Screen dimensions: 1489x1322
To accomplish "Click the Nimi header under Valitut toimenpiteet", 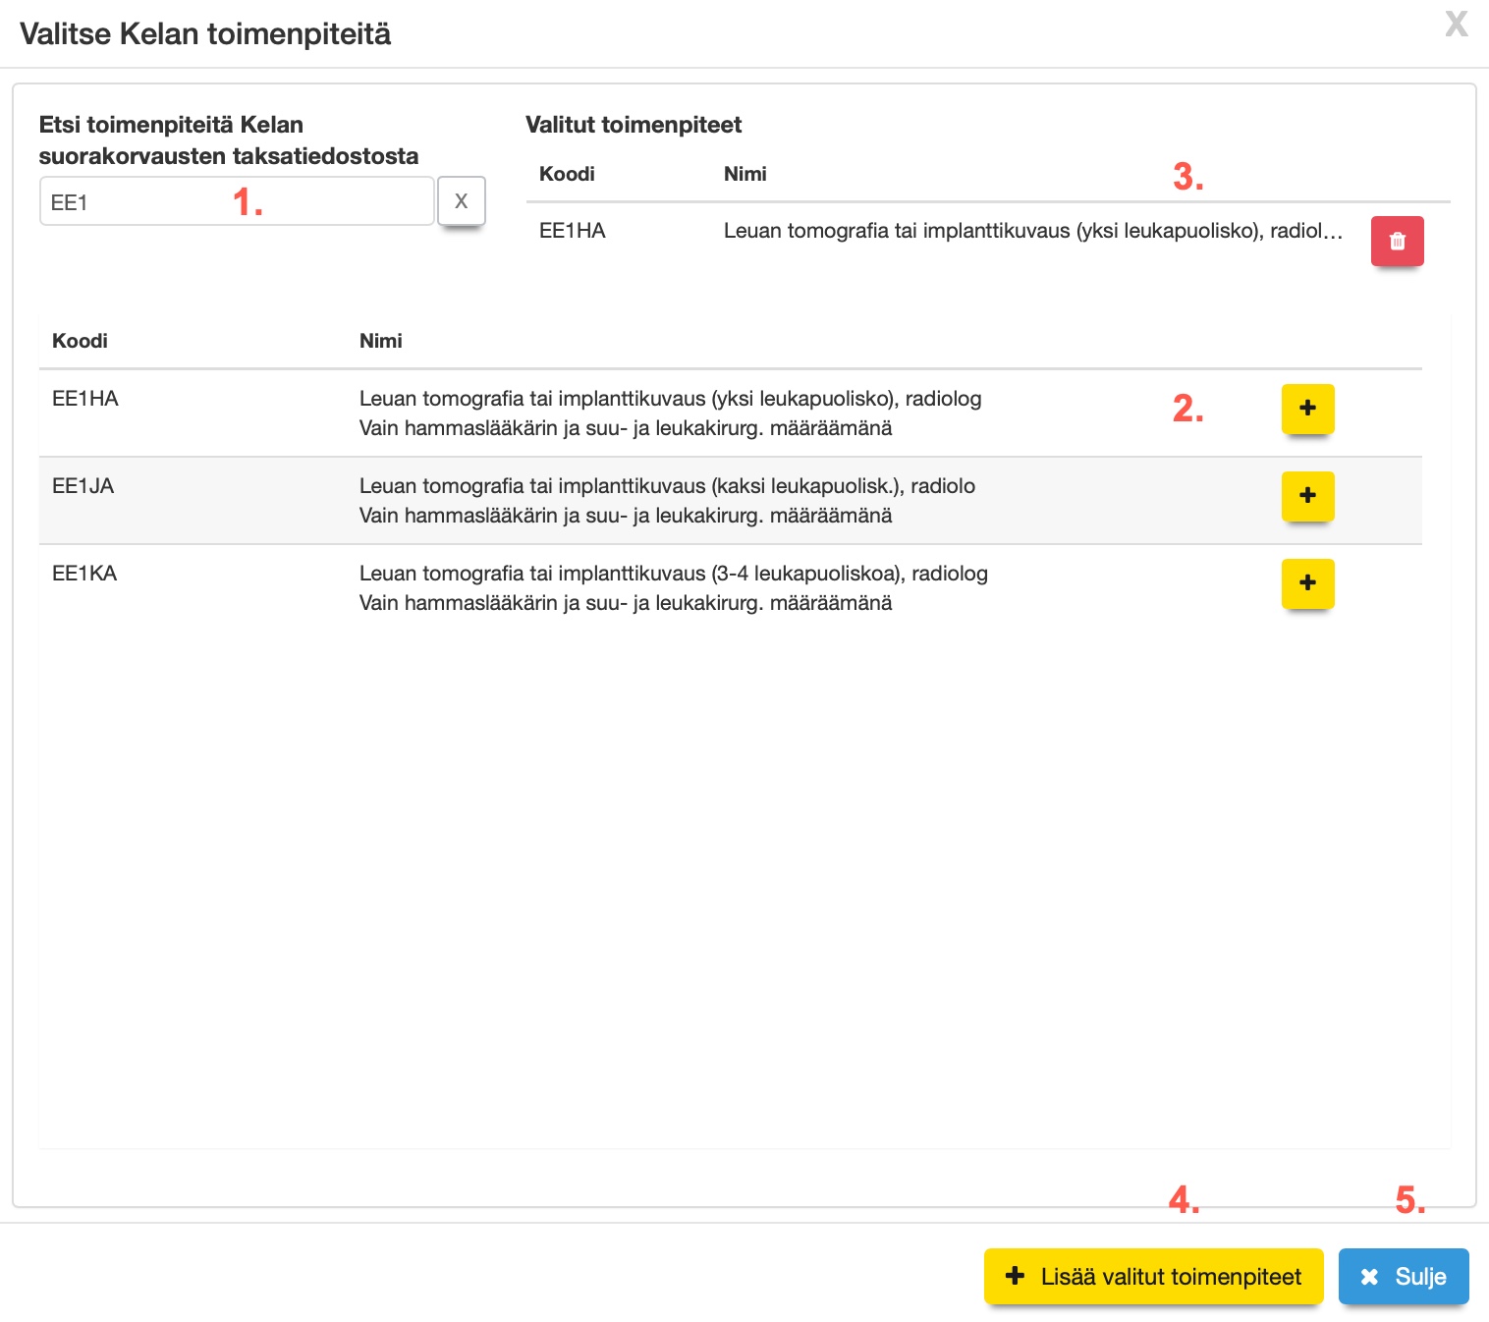I will tap(744, 174).
